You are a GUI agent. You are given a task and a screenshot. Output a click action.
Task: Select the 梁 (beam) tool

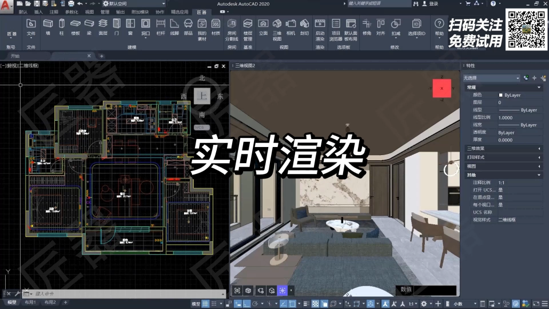point(89,27)
